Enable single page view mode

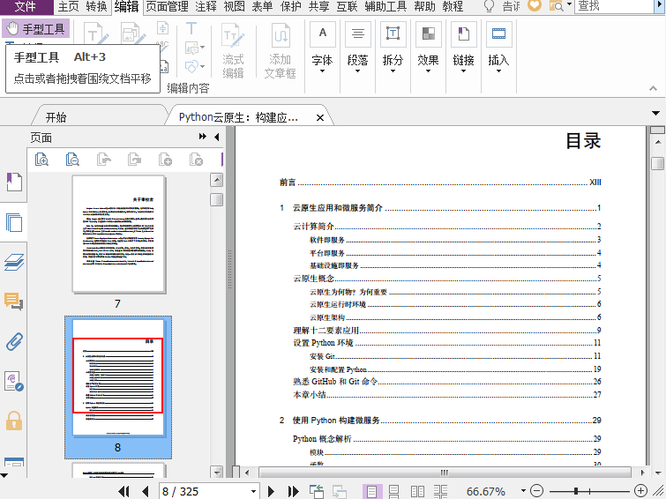[373, 491]
